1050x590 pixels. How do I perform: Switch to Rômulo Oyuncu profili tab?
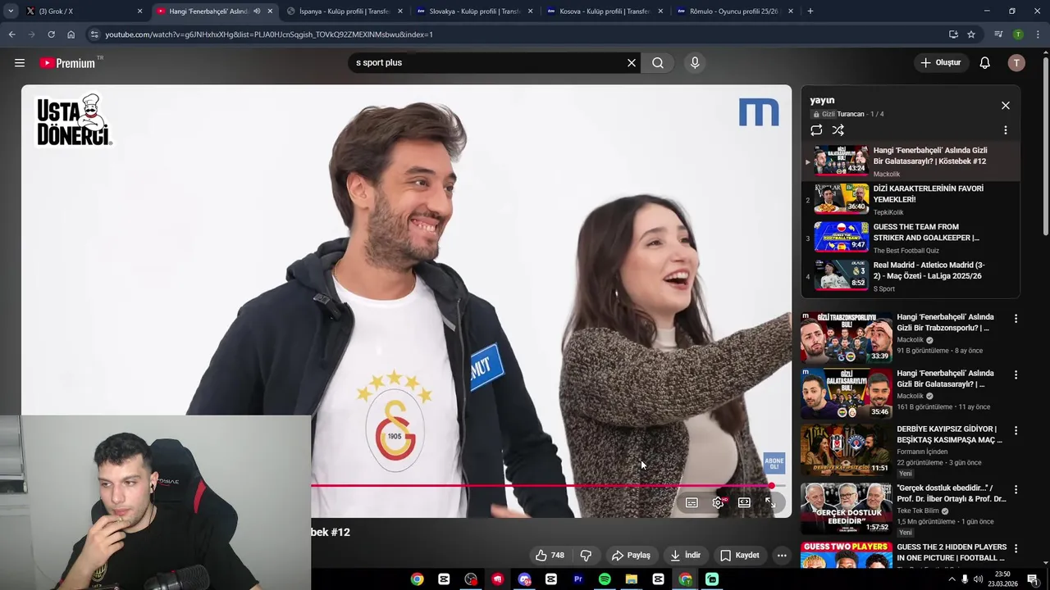[x=734, y=11]
